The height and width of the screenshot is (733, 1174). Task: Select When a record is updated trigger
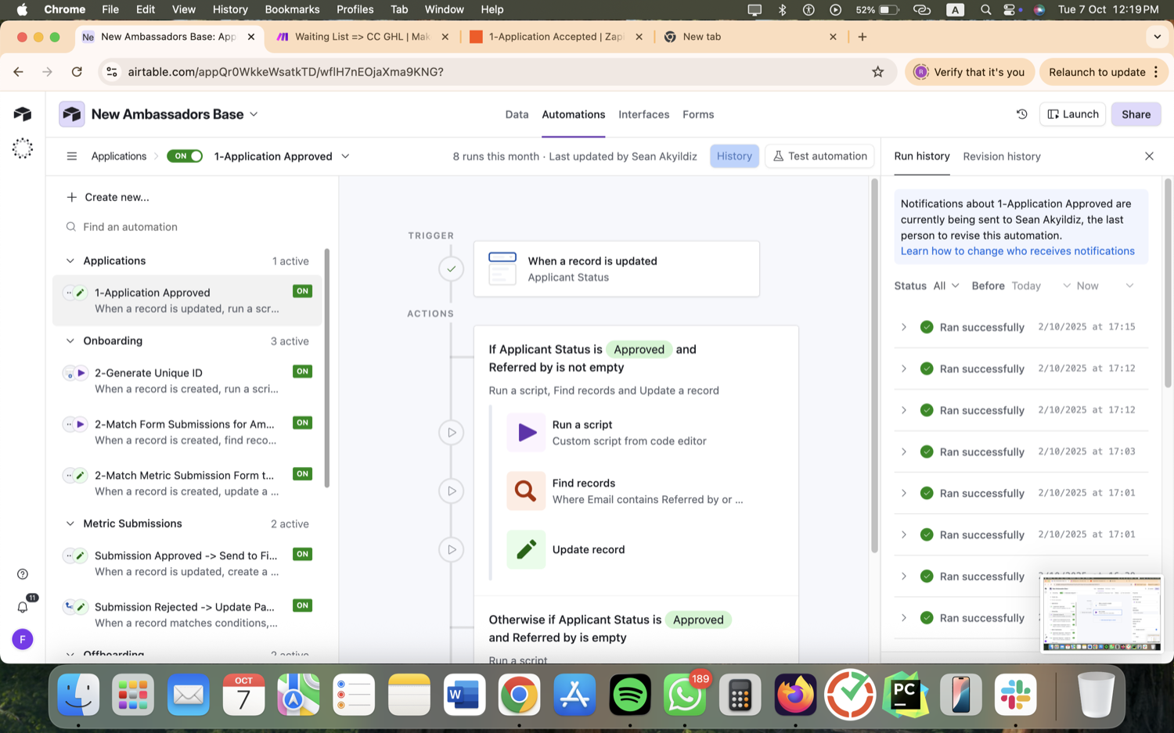617,269
